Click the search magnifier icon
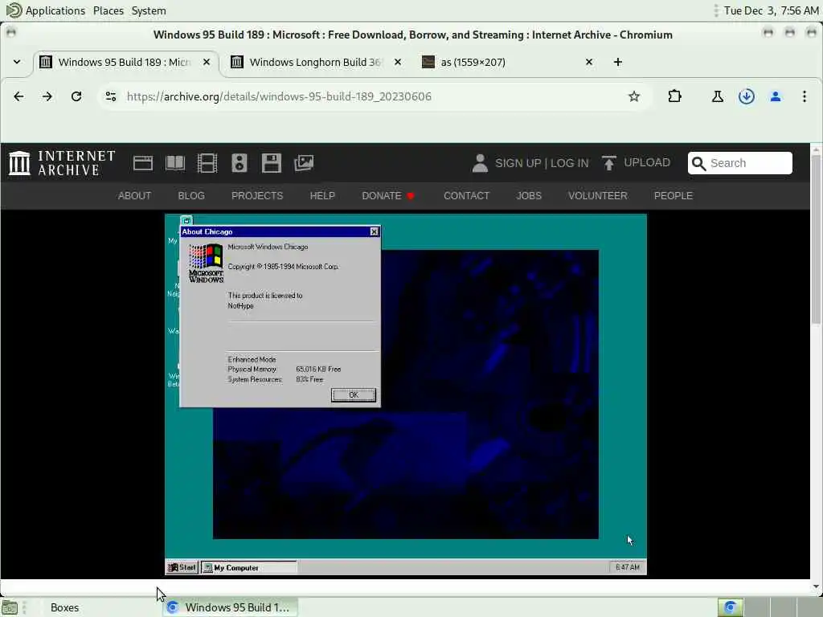 pos(698,164)
